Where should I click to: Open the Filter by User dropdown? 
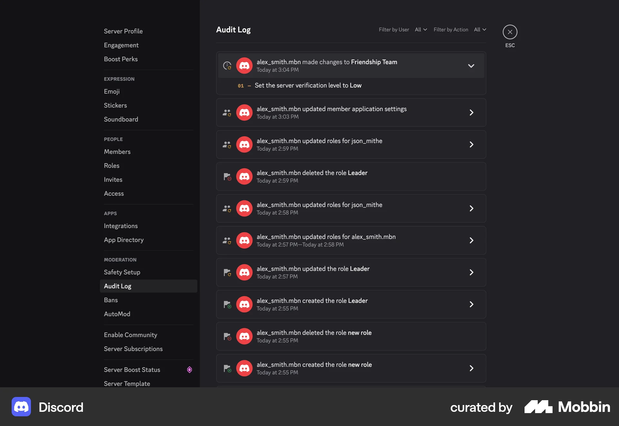(x=421, y=29)
